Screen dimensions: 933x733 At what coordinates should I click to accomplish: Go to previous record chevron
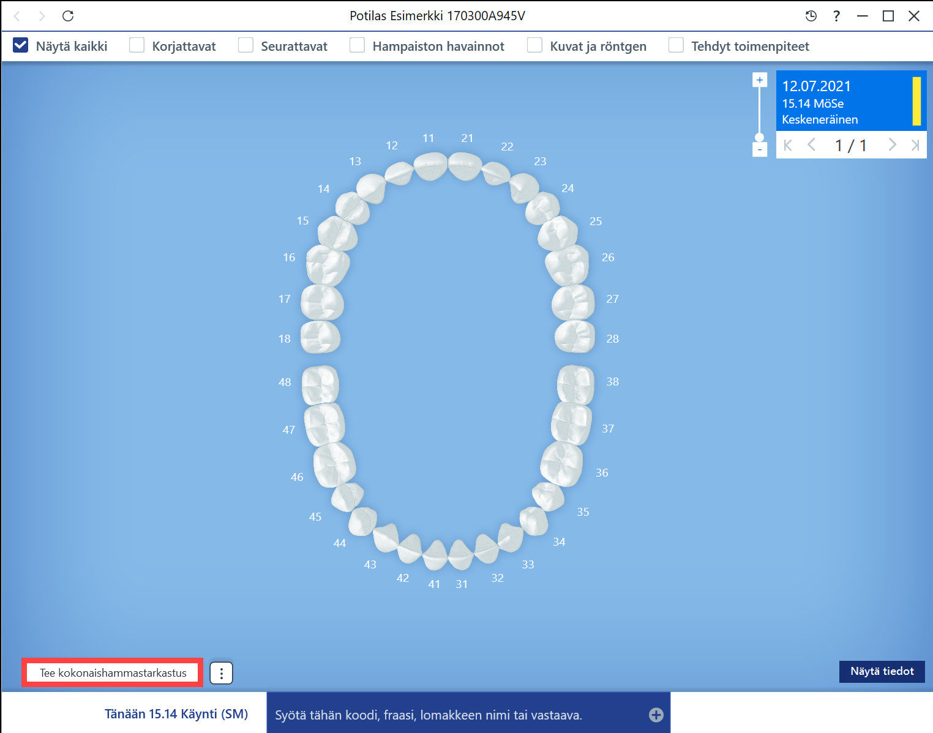812,145
